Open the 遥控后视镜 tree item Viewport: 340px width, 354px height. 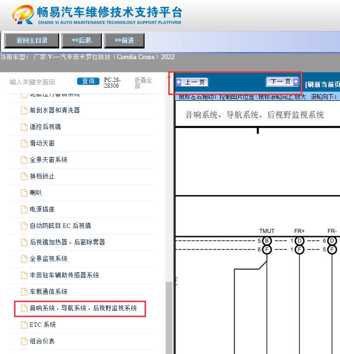click(x=46, y=127)
